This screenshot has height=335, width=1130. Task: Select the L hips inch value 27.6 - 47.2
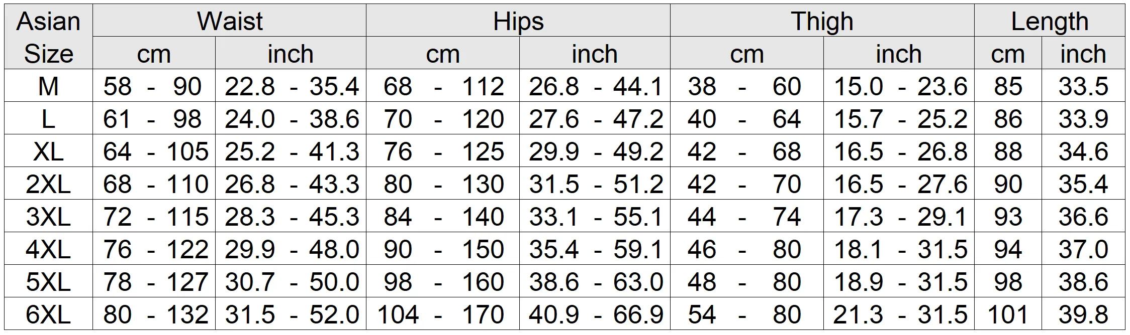595,118
